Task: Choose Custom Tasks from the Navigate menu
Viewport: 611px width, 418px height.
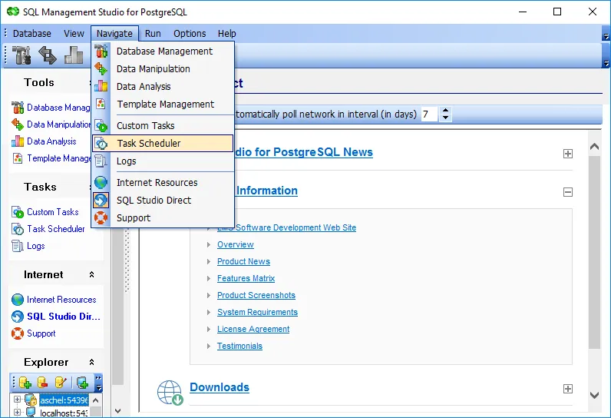Action: (x=163, y=125)
